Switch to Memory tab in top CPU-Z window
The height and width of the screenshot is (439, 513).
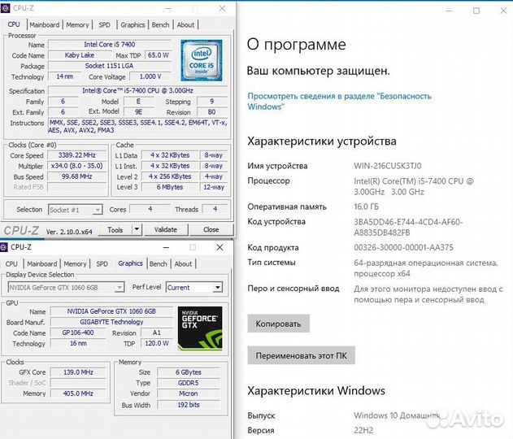coord(77,25)
